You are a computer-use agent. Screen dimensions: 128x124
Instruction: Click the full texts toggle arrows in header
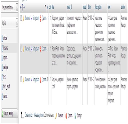tap(22, 7)
